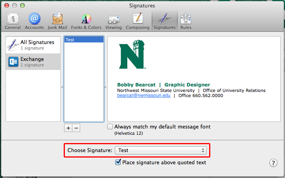Select the Exchange account in the sidebar
Viewport: 285px width, 178px height.
pos(33,62)
